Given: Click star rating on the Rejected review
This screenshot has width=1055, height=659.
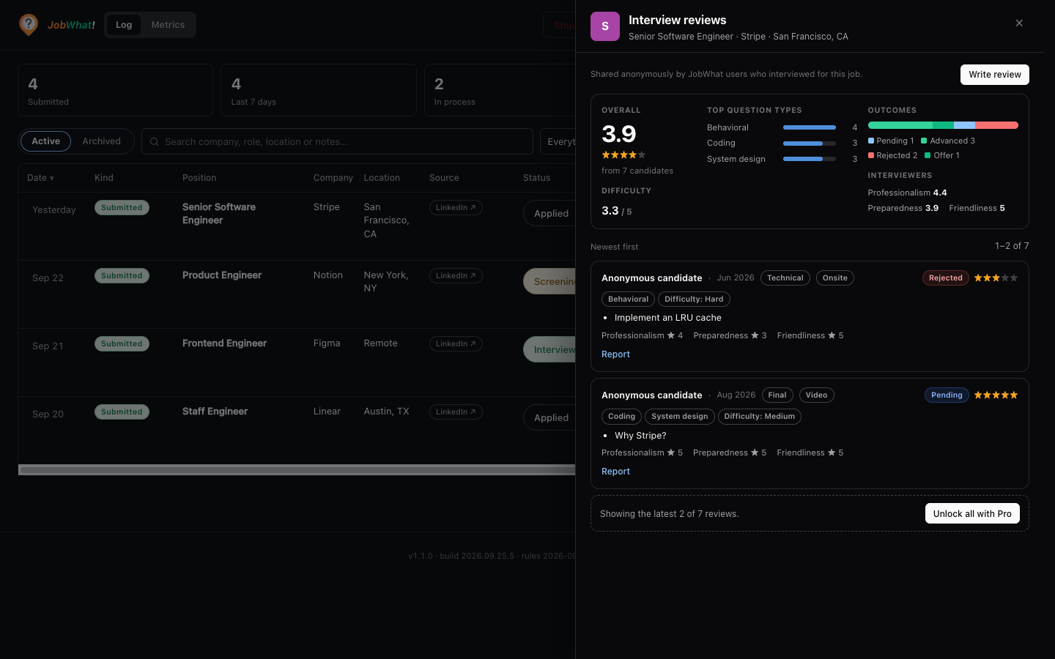Looking at the screenshot, I should tap(996, 278).
